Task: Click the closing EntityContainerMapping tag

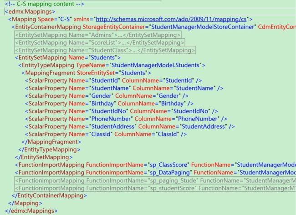Action: coord(49,195)
